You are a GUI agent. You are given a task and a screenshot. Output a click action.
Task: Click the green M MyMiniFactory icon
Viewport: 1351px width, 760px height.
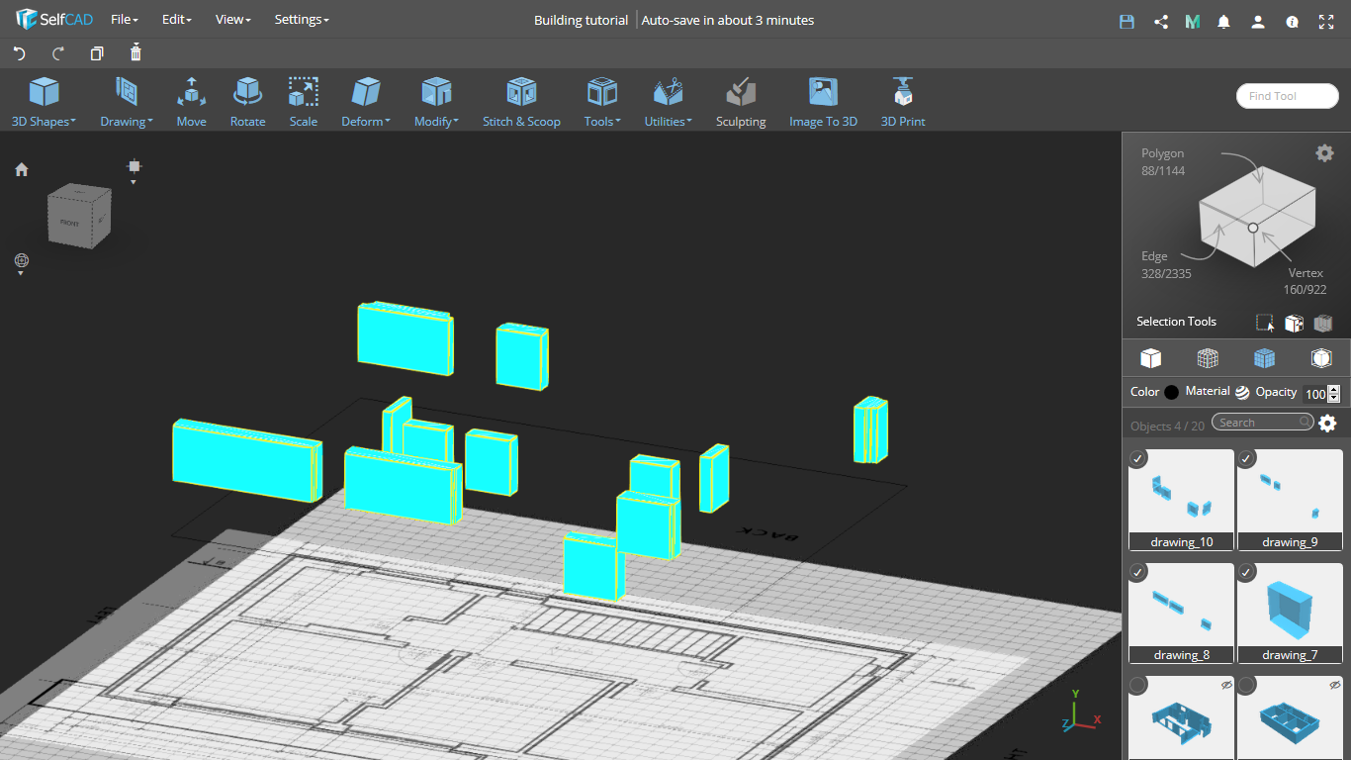[x=1193, y=21]
